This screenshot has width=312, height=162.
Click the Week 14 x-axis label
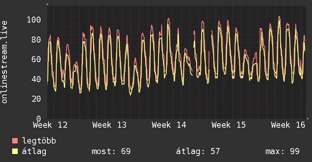[169, 125]
